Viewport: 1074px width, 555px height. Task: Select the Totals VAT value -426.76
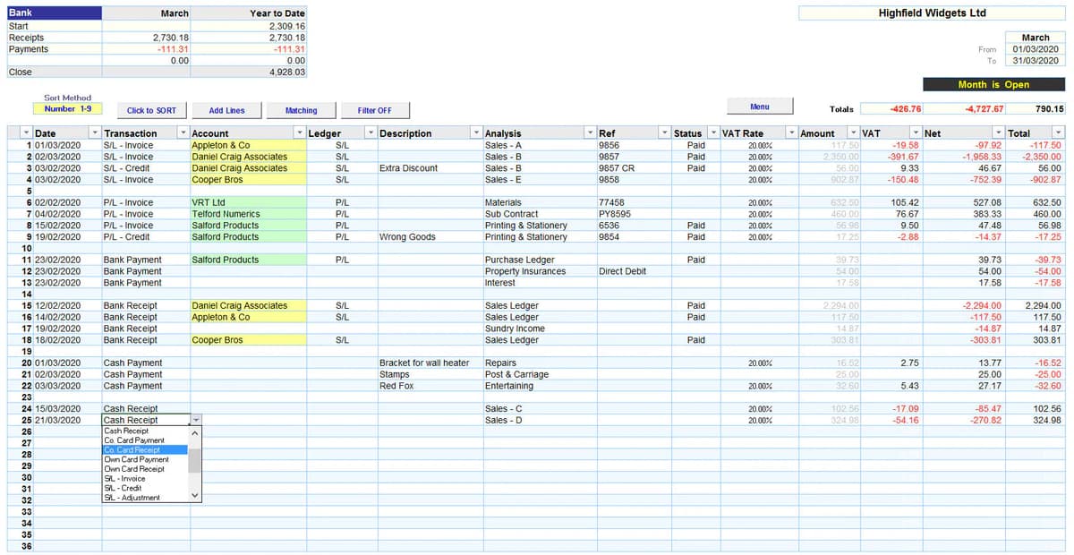(x=891, y=109)
